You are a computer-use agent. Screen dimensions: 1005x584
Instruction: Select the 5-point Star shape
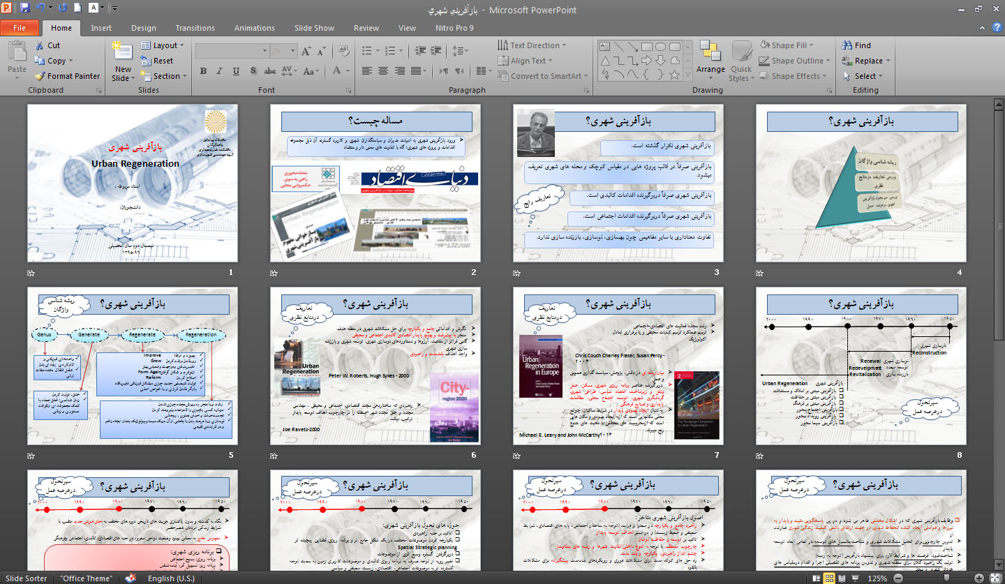tap(674, 75)
